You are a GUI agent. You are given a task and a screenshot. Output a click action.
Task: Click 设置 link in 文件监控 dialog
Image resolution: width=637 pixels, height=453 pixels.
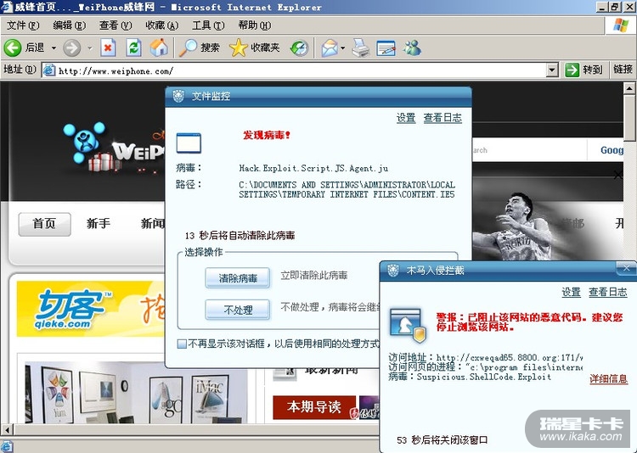pyautogui.click(x=406, y=118)
